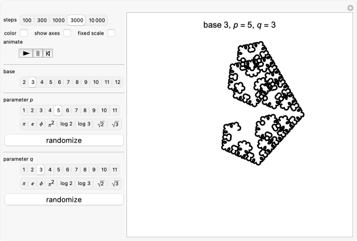
Task: Select π for parameter p
Action: tap(24, 124)
